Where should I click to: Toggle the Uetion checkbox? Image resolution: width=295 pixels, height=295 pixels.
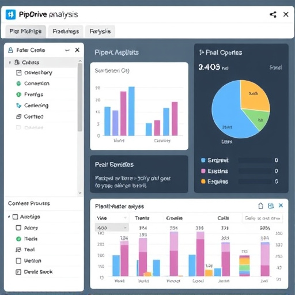click(18, 260)
